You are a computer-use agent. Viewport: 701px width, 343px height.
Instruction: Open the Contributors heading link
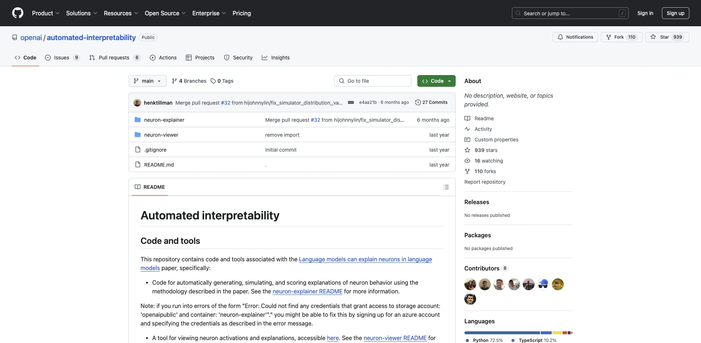486,268
